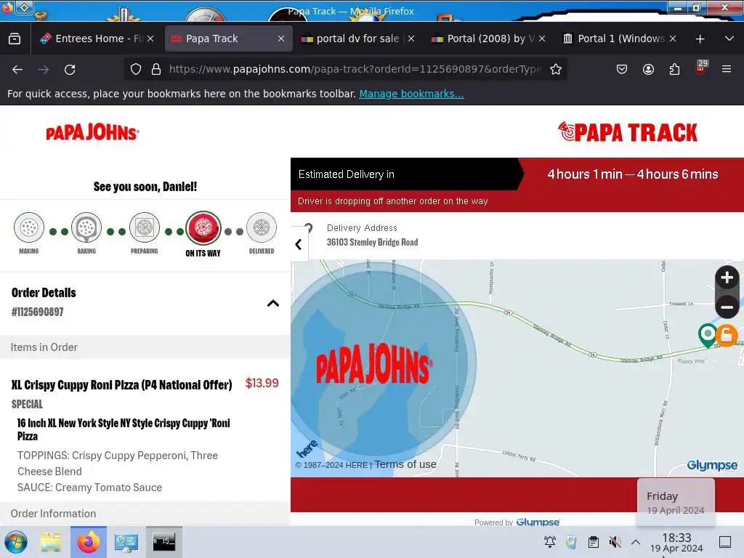Click the Powered by Glympse link
744x558 pixels.
[x=517, y=522]
